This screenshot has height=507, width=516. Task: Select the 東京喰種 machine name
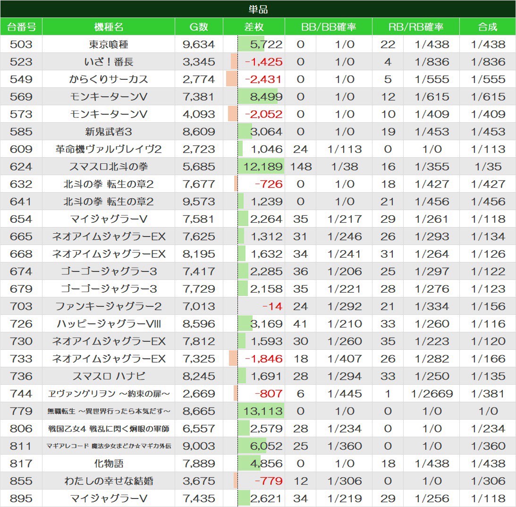[109, 44]
